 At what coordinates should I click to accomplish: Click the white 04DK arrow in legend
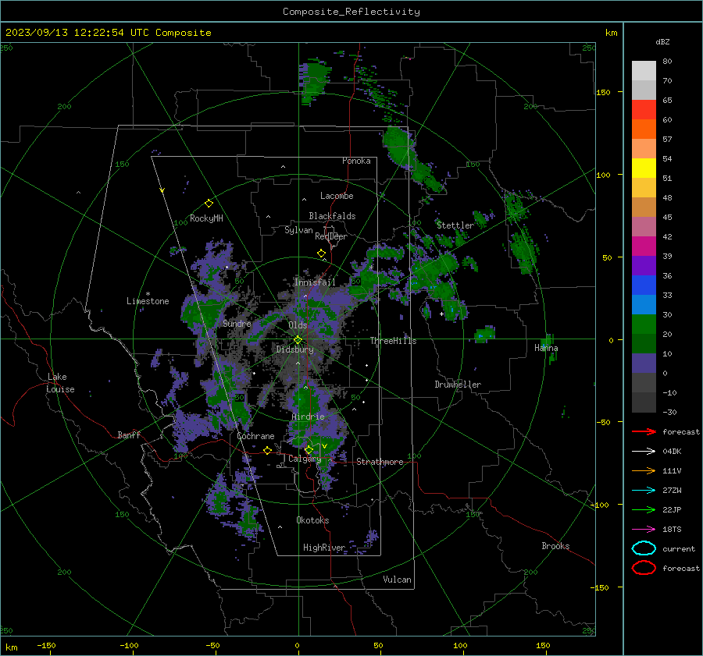coord(644,452)
